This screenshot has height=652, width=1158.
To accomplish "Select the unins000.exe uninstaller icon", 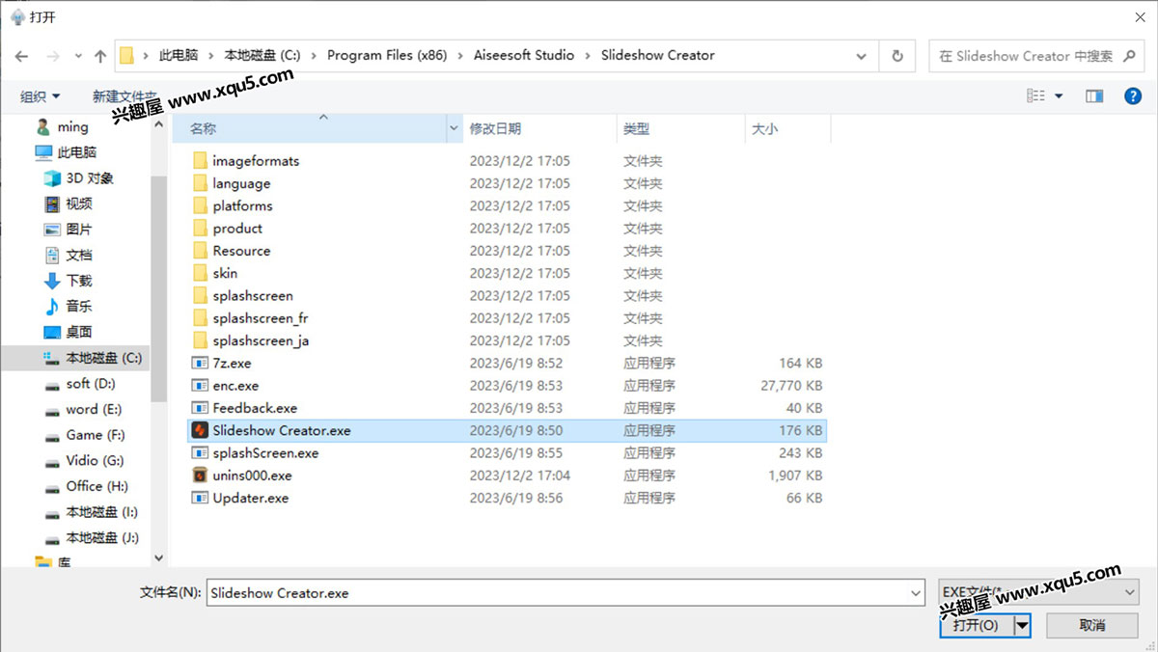I will click(x=200, y=475).
